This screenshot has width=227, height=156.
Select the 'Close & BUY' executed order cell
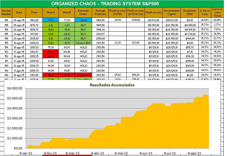[x=83, y=43]
